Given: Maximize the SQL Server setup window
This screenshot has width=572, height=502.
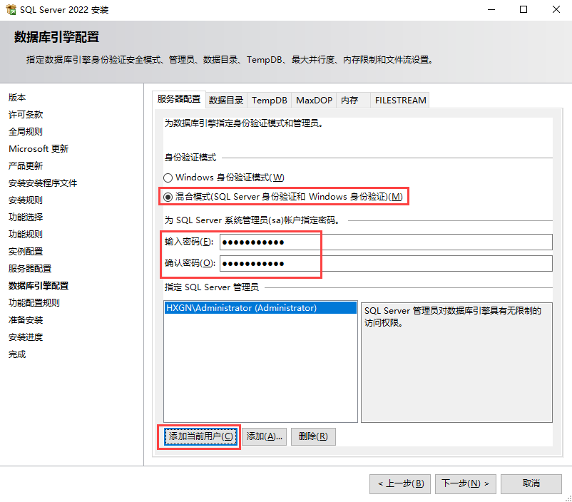Looking at the screenshot, I should [x=524, y=10].
